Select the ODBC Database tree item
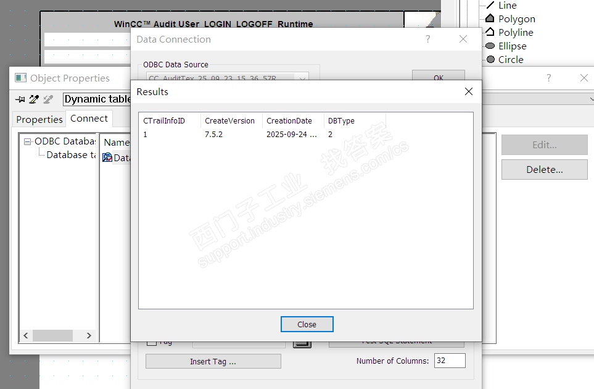The image size is (594, 389). coord(65,141)
